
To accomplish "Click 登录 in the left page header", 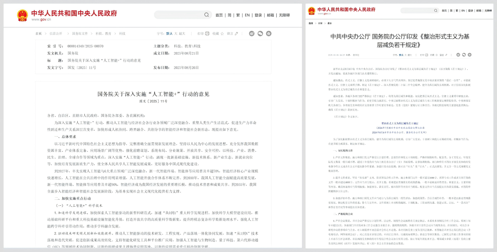I will point(258,15).
